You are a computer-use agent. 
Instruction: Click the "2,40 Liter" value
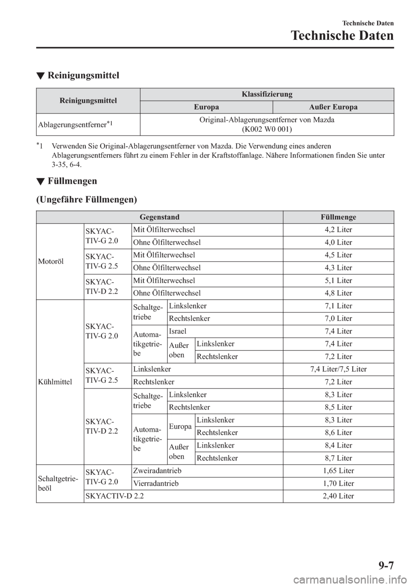pos(339,496)
